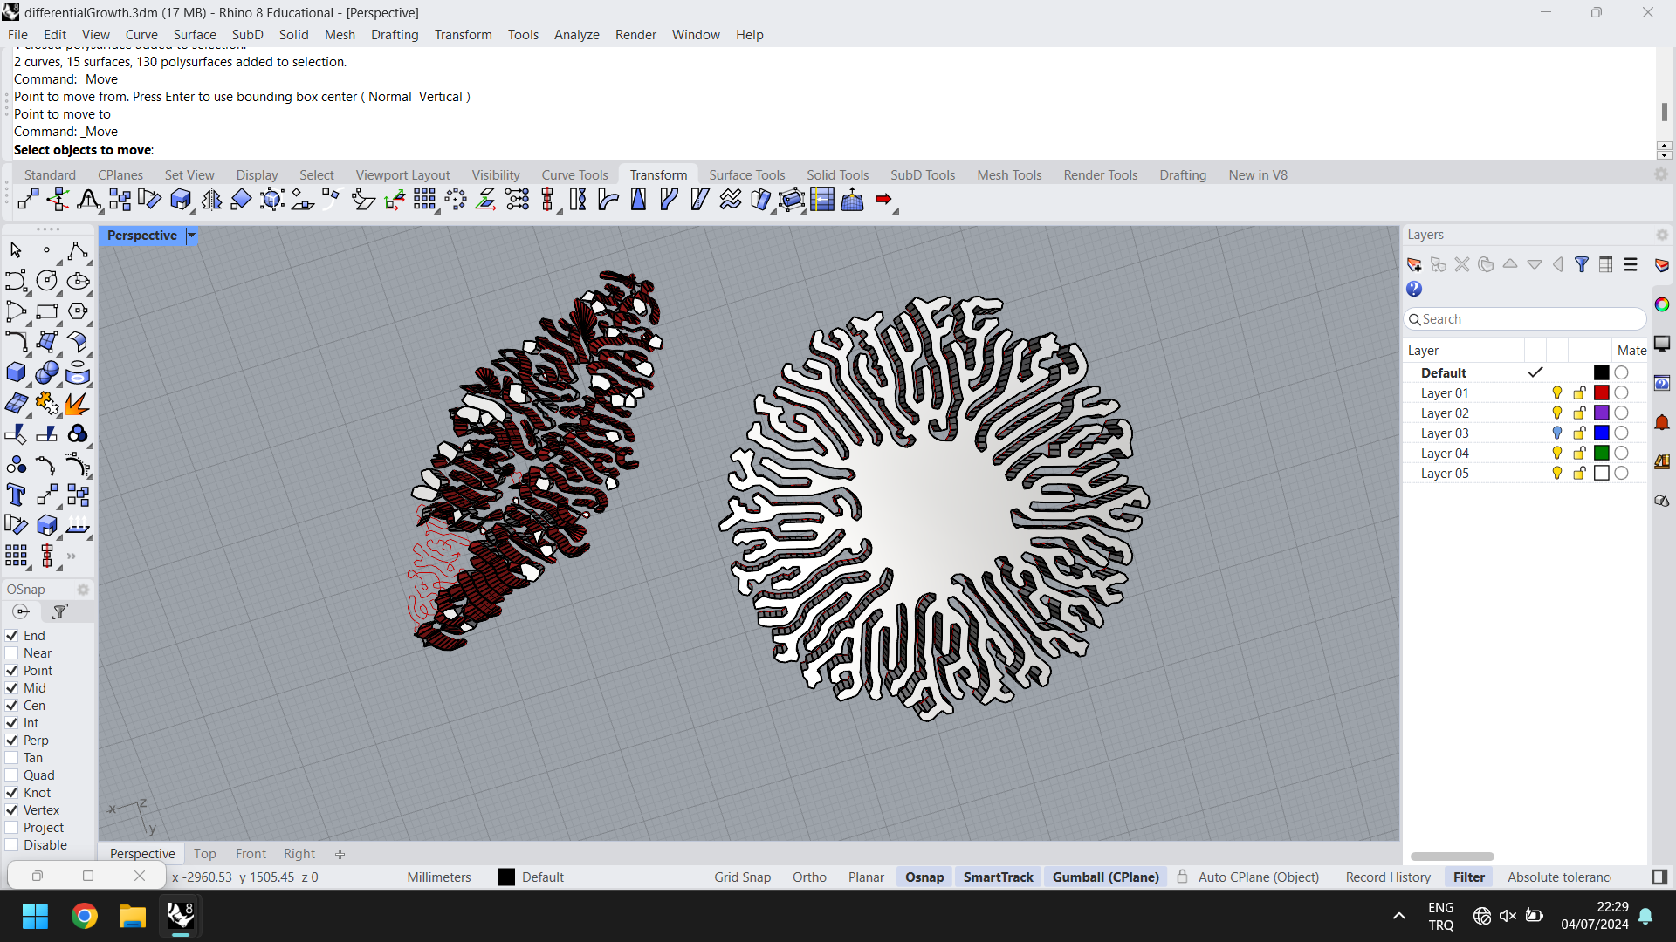
Task: Open the SubD menu
Action: [247, 35]
